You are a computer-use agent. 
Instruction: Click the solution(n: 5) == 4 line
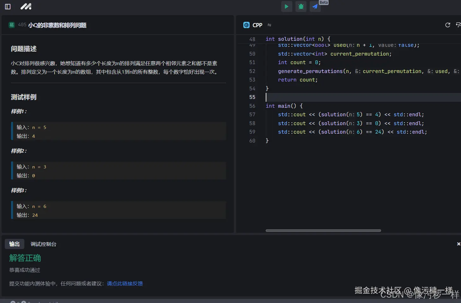point(351,114)
